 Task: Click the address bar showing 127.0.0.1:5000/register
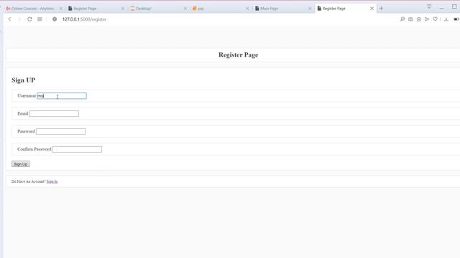[84, 19]
